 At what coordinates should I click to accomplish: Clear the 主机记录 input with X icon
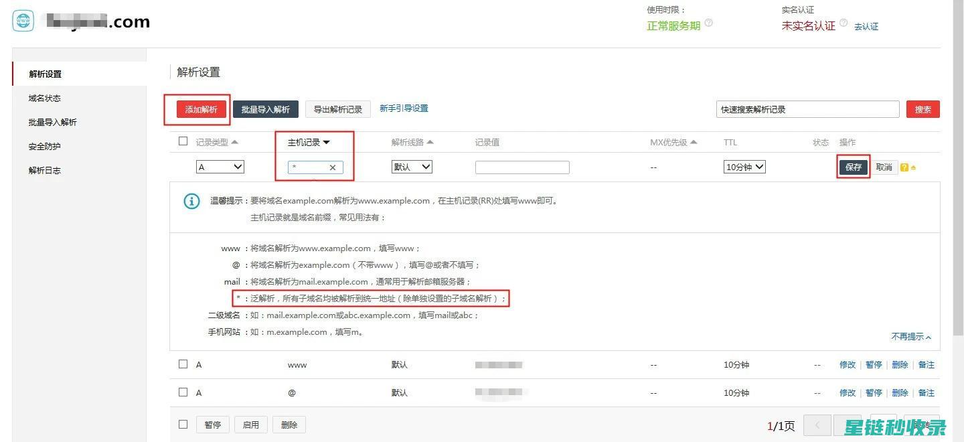click(x=333, y=167)
